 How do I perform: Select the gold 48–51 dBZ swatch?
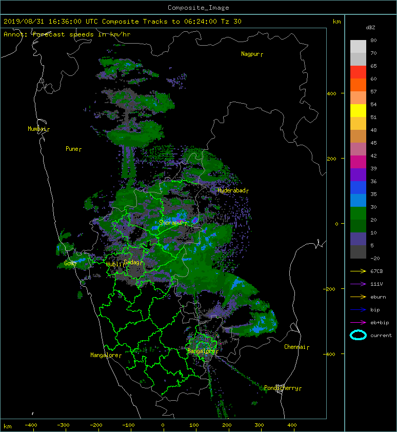point(358,123)
